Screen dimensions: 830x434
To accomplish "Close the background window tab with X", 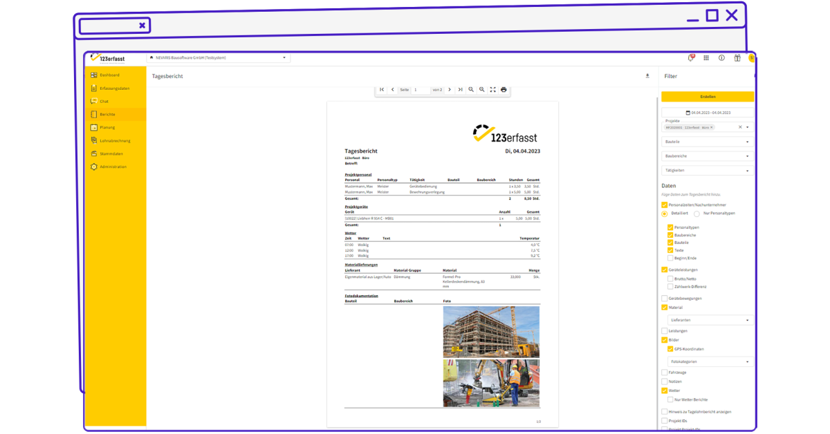I will click(142, 26).
